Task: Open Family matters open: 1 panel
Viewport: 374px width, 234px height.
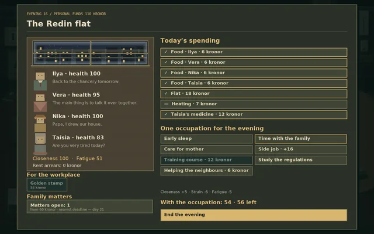Action: [x=90, y=207]
